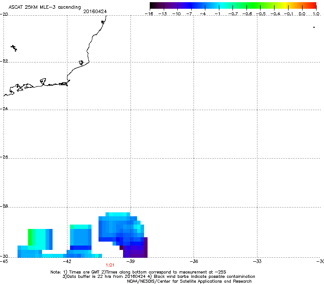Click the -28 latitude axis label

point(4,206)
